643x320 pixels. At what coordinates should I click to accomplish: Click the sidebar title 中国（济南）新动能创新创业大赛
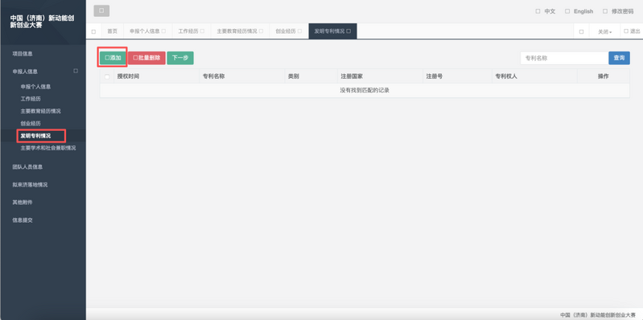pyautogui.click(x=42, y=22)
